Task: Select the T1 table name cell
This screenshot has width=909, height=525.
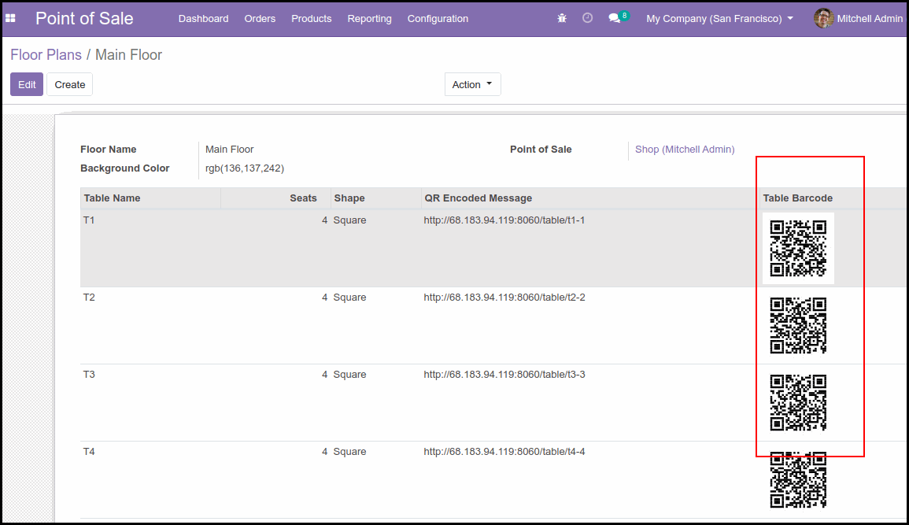Action: pyautogui.click(x=89, y=220)
